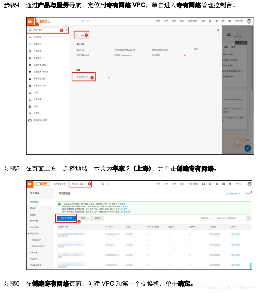Open the 华东2（上海）region dropdown
The width and height of the screenshot is (261, 293).
coord(80,184)
